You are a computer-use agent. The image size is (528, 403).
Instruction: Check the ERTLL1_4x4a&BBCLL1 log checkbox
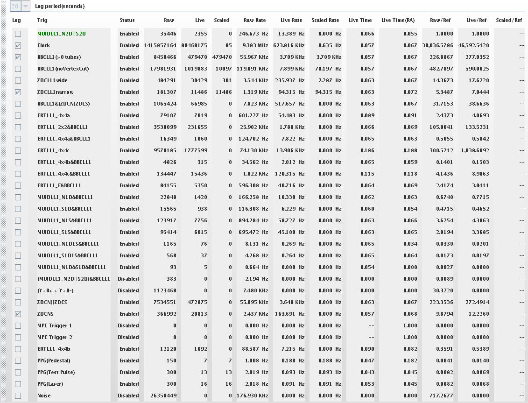pos(18,139)
